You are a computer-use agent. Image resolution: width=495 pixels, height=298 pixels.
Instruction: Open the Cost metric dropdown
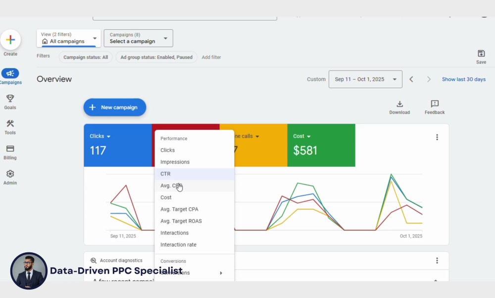[x=302, y=136]
